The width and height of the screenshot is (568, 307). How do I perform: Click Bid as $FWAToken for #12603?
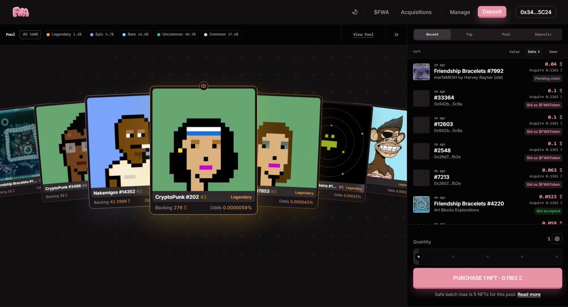pos(543,132)
